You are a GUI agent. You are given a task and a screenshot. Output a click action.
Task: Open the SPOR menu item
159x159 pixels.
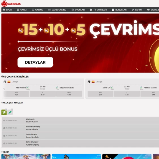(x=7, y=10)
